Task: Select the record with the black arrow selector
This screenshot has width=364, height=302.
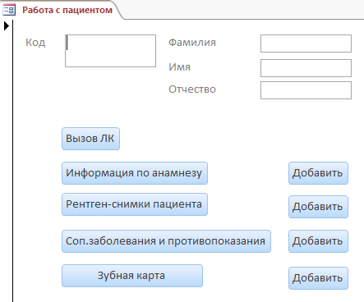Action: tap(7, 26)
